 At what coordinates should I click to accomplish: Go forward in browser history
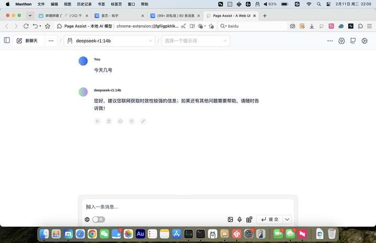16,26
